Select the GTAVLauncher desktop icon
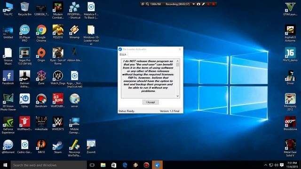The width and height of the screenshot is (301, 169). (290, 9)
